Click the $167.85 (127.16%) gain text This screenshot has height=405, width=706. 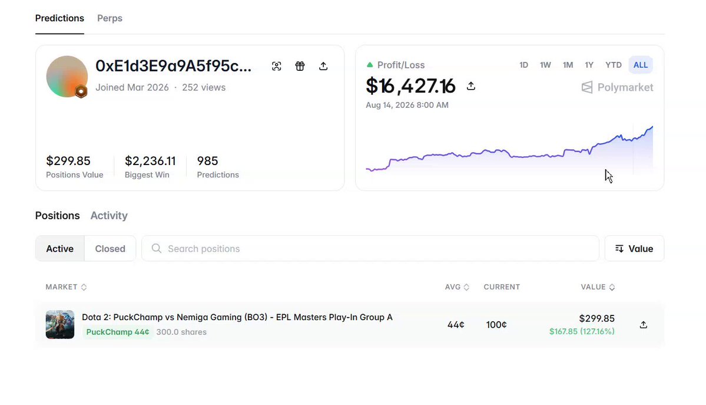pyautogui.click(x=582, y=331)
